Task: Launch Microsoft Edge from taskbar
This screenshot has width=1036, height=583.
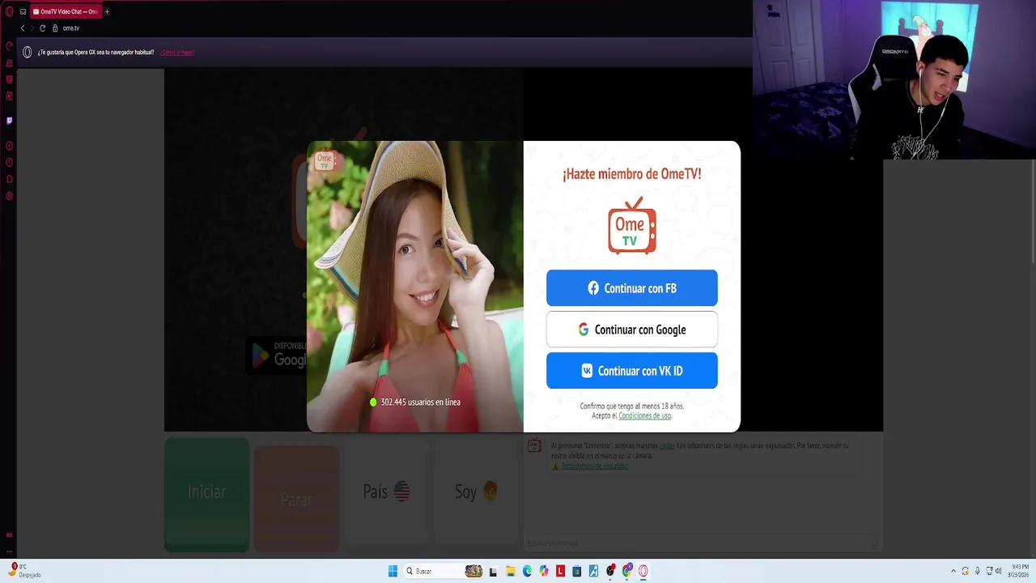Action: pyautogui.click(x=527, y=571)
